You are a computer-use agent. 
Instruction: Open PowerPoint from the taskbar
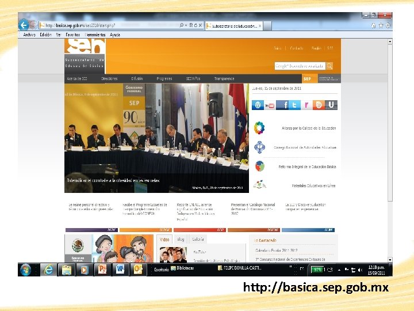102,270
